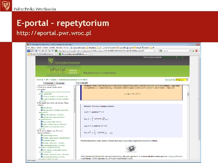
Task: Open the OCTOPUS bookmark
Action: click(109, 48)
